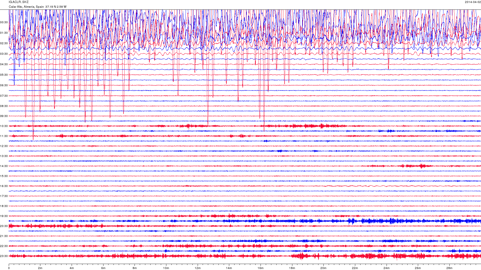Click the 12:30 time label
Image resolution: width=481 pixels, height=270 pixels.
pyautogui.click(x=4, y=146)
